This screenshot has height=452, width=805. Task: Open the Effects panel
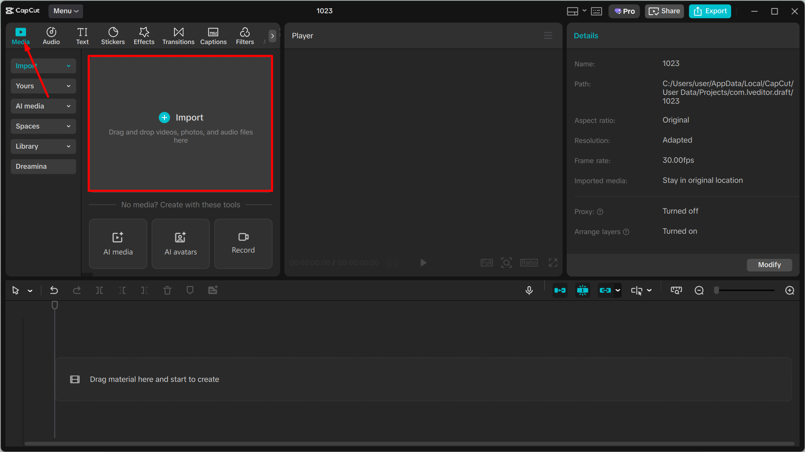144,36
